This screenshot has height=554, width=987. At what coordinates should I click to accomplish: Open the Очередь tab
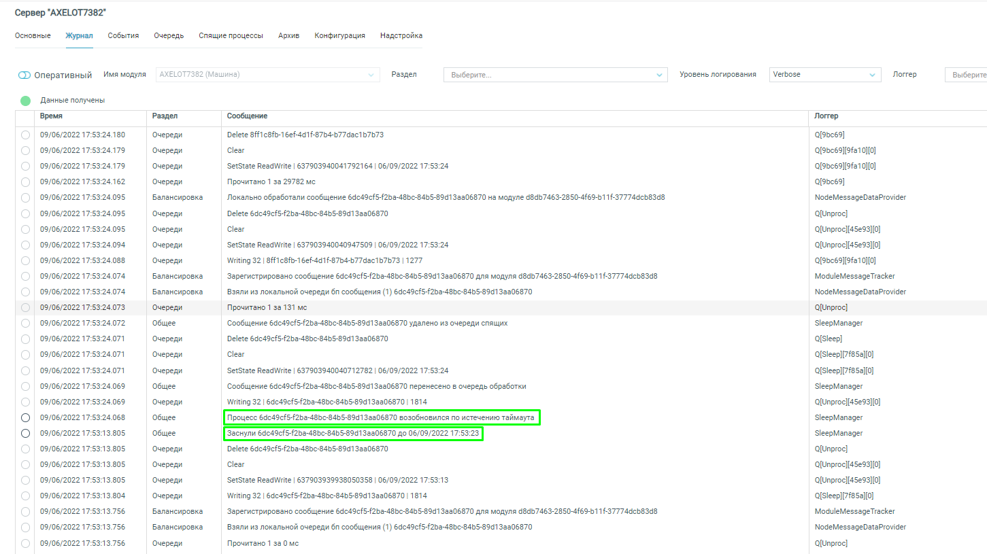click(x=169, y=35)
